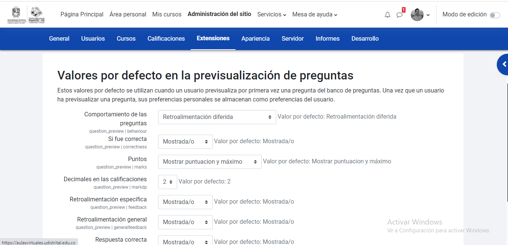This screenshot has width=508, height=245.
Task: Open Mis cursos page
Action: pos(167,14)
